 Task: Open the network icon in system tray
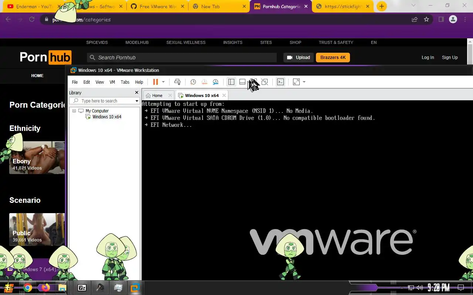tap(411, 288)
